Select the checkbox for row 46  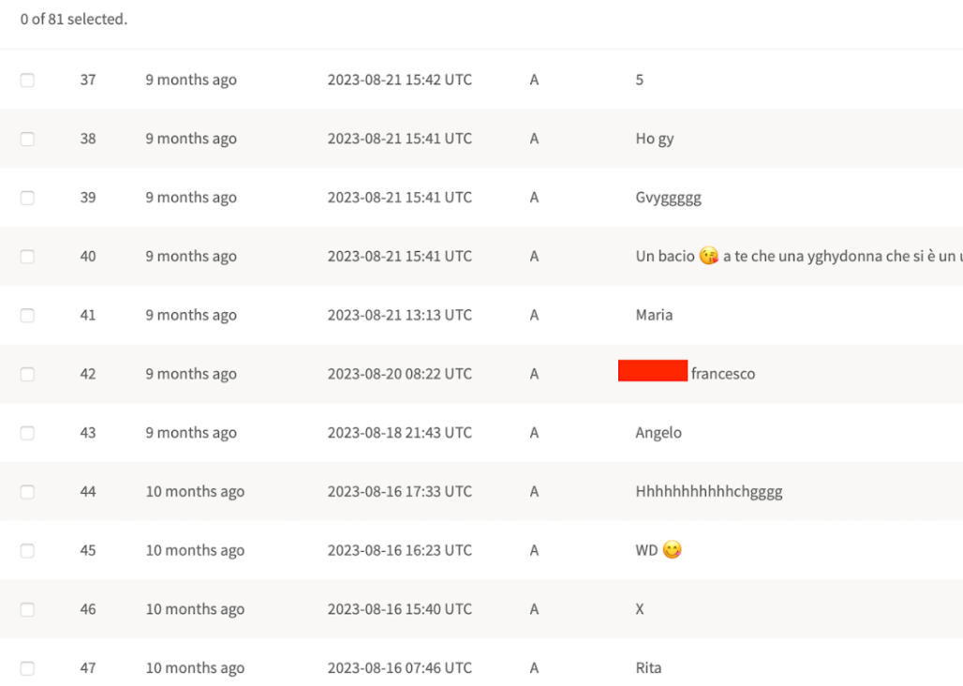click(x=27, y=608)
